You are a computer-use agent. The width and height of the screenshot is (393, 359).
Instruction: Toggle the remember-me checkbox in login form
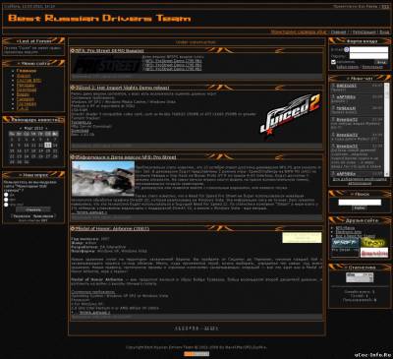(x=333, y=62)
